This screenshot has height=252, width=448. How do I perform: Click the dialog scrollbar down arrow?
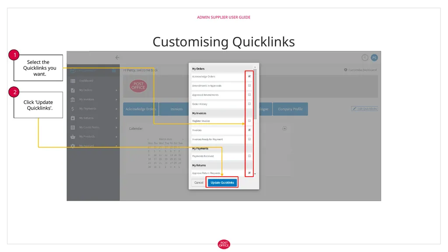[x=255, y=174]
